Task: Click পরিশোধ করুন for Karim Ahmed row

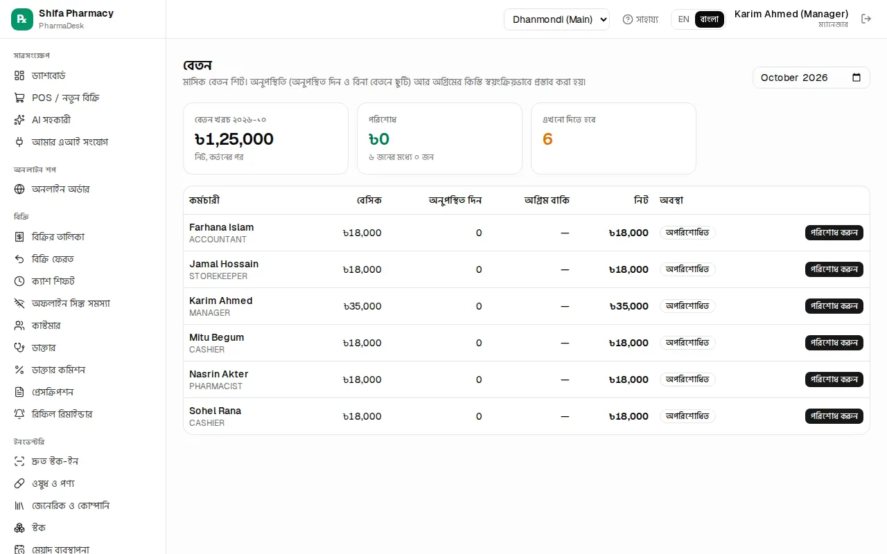Action: point(834,306)
